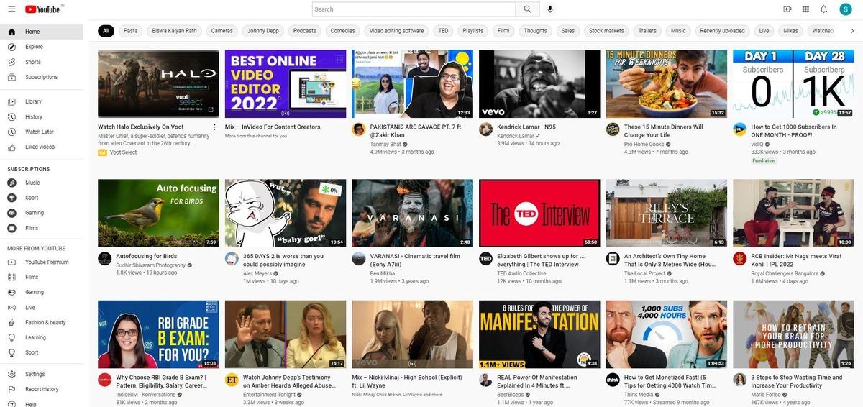Viewport: 863px width, 407px height.
Task: Open Fashion & beauty in sidebar
Action: (42, 322)
